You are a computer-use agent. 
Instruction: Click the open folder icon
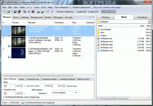click(9, 12)
